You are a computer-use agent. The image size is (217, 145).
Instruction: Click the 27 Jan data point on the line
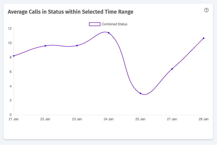[x=172, y=69]
